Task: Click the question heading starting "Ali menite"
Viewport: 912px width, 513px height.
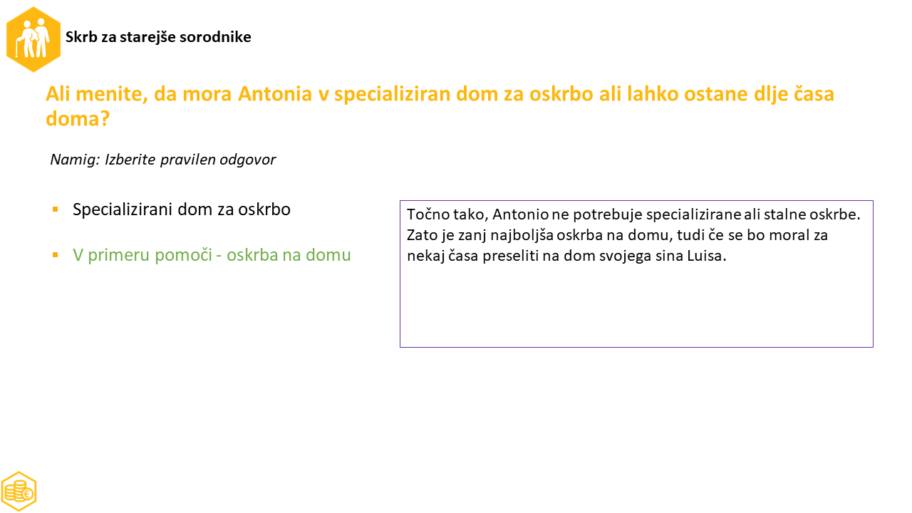Action: 440,94
